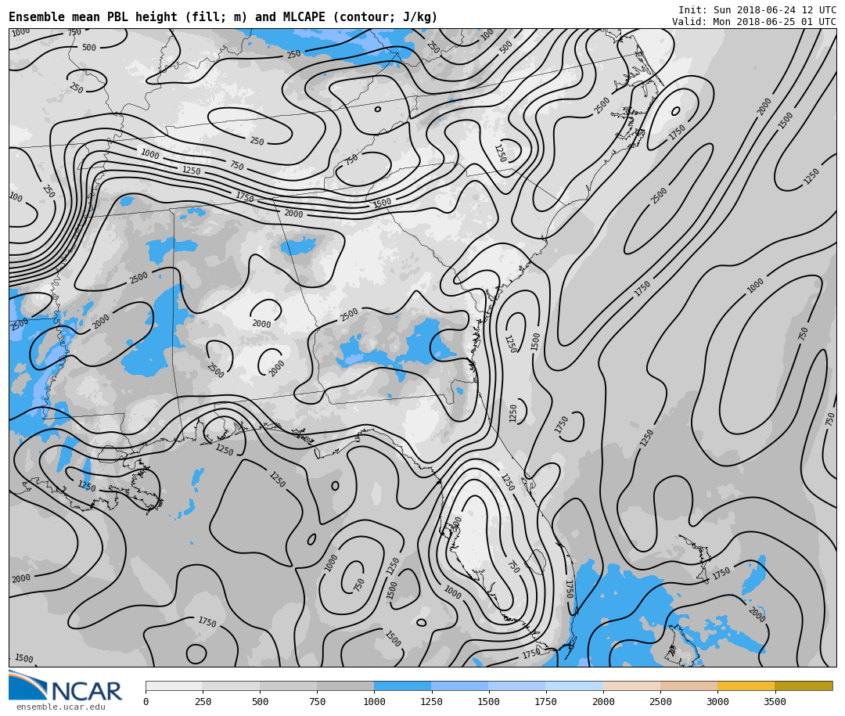Click the 'Init: Sun 2018-06-24 12 UTC' text
The height and width of the screenshot is (716, 845).
point(757,10)
